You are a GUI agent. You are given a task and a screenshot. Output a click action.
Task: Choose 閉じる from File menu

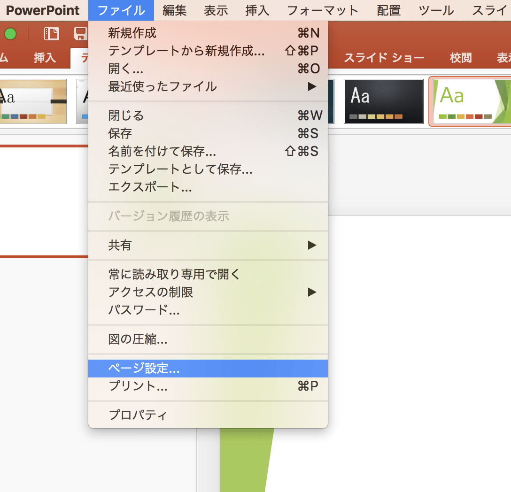coord(208,115)
